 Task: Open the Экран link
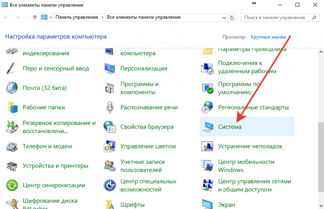[226, 205]
